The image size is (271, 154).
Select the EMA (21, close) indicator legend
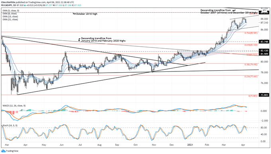pos(10,20)
